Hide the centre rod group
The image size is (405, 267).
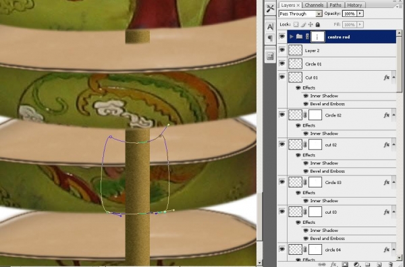pos(282,36)
